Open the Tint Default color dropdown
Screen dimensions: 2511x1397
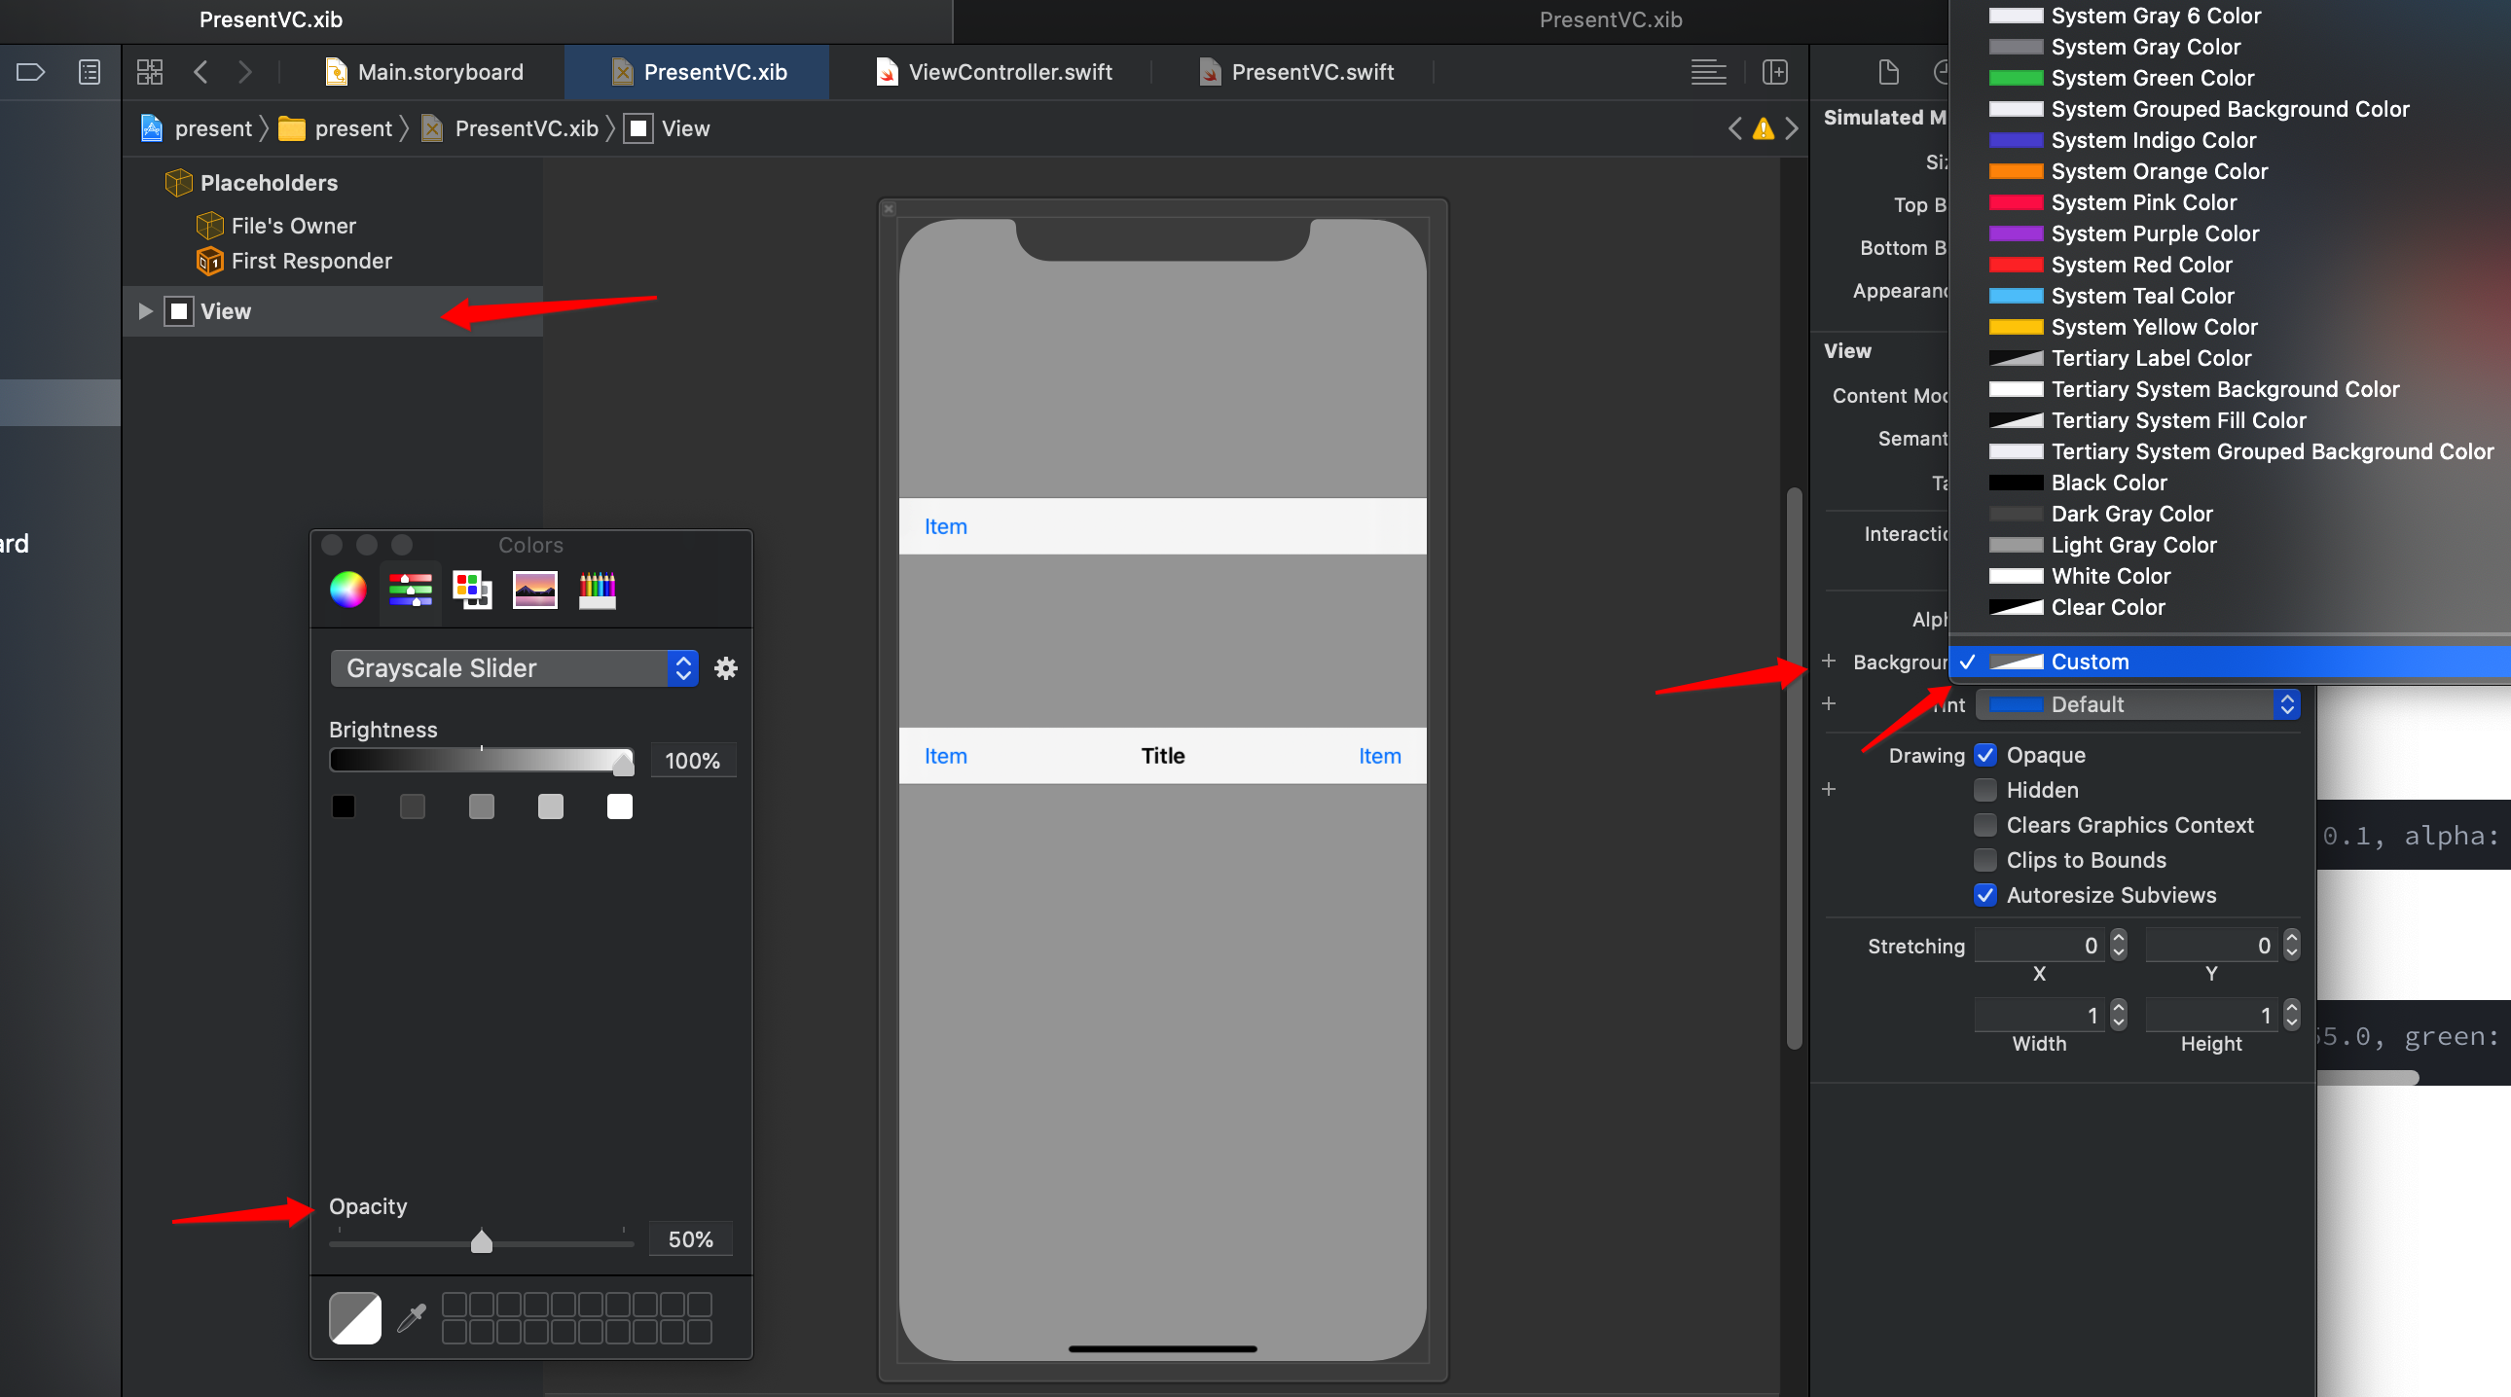pos(2137,704)
